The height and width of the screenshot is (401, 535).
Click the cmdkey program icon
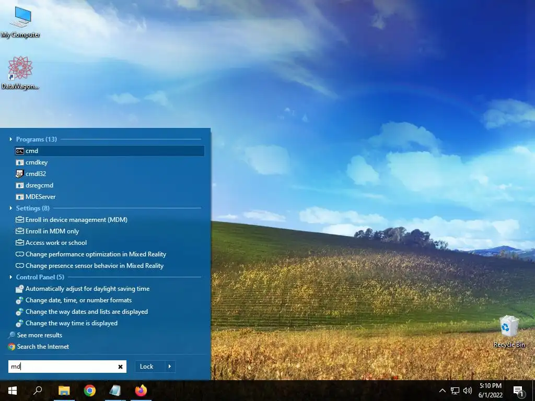coord(20,163)
